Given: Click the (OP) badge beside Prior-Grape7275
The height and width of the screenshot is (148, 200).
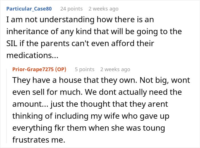Looking at the screenshot, I should (61, 69).
